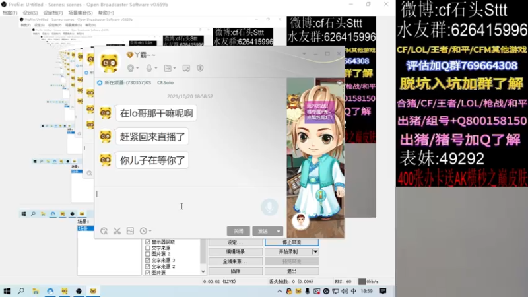
Task: Check the 文字来源 source checkbox
Action: [147, 248]
